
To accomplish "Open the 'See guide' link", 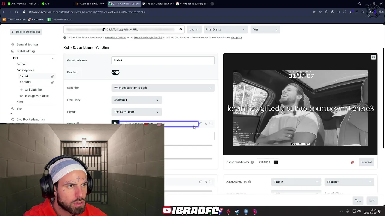I will (x=236, y=37).
